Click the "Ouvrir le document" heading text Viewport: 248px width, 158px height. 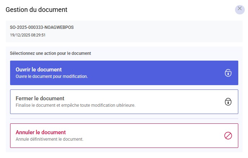[x=39, y=70]
